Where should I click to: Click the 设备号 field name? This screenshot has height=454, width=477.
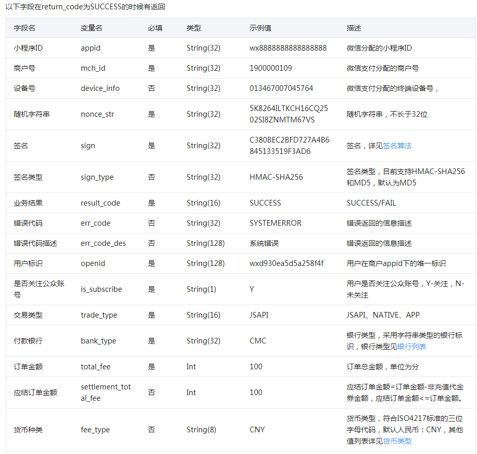[24, 88]
